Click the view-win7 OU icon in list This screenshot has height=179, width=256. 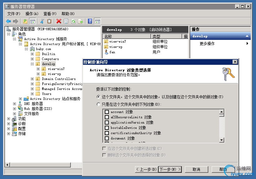tap(106, 41)
